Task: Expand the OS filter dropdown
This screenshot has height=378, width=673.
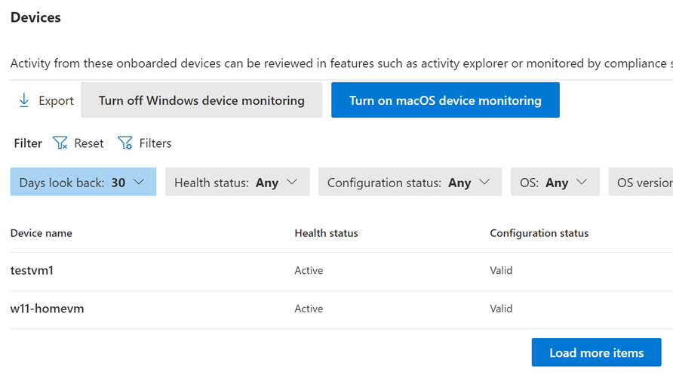Action: click(555, 182)
